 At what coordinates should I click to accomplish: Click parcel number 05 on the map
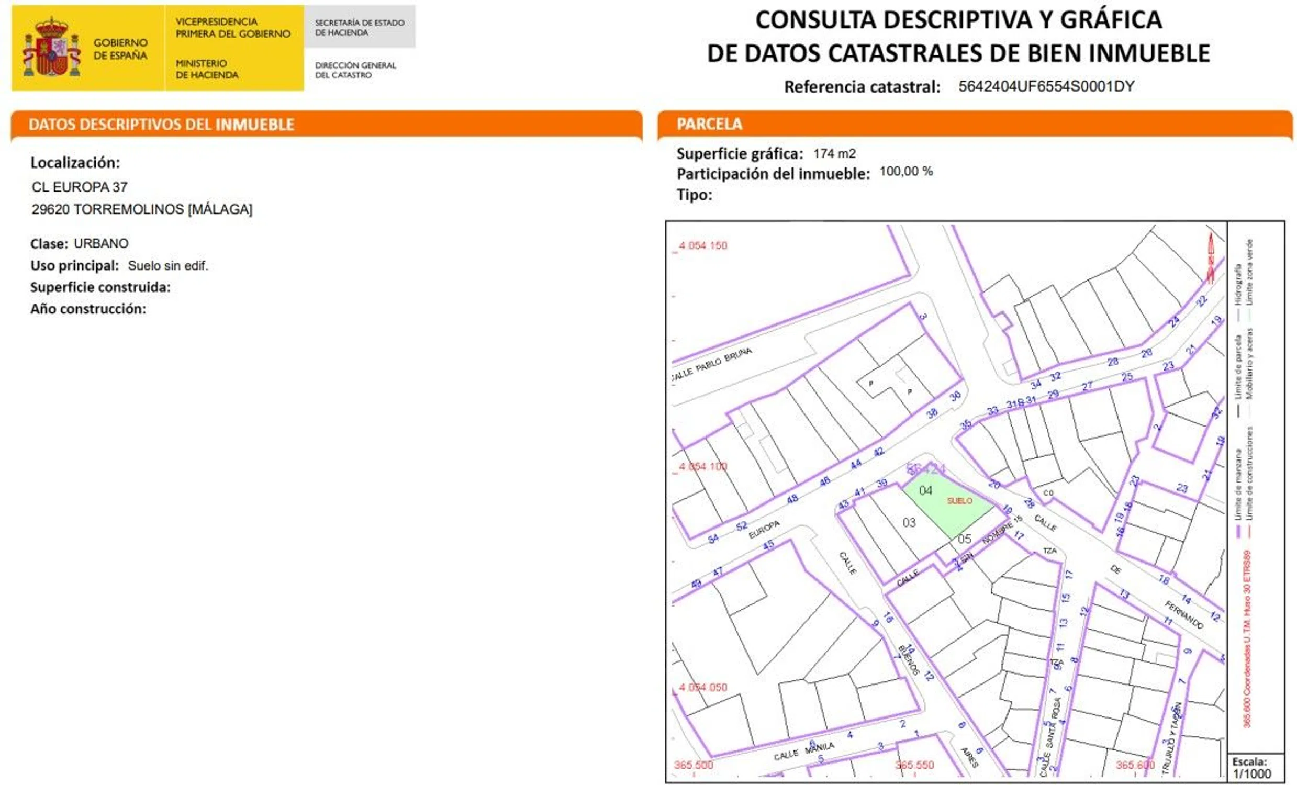964,539
